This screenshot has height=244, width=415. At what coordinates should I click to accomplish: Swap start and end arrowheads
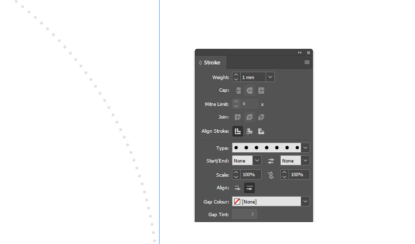271,161
